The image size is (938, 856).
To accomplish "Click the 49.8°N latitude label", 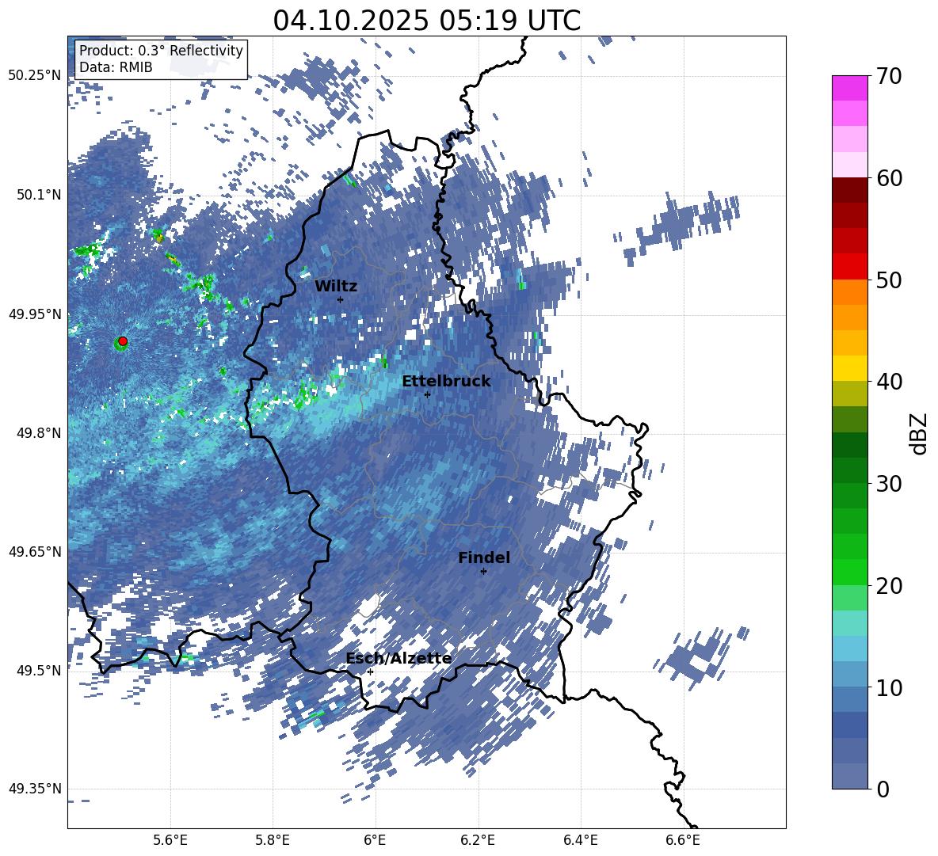I will (x=39, y=433).
